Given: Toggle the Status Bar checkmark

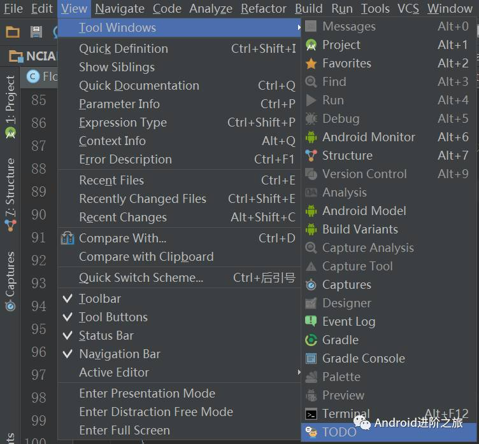Looking at the screenshot, I should click(68, 335).
